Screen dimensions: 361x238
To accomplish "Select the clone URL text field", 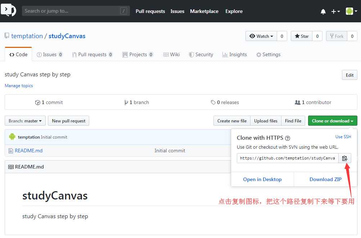I will point(288,158).
